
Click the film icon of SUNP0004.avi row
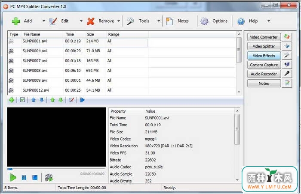(11, 51)
